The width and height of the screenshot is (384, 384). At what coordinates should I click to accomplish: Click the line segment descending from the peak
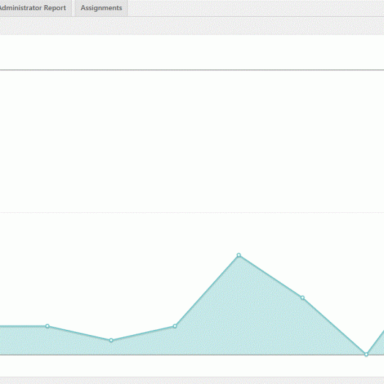pyautogui.click(x=271, y=276)
